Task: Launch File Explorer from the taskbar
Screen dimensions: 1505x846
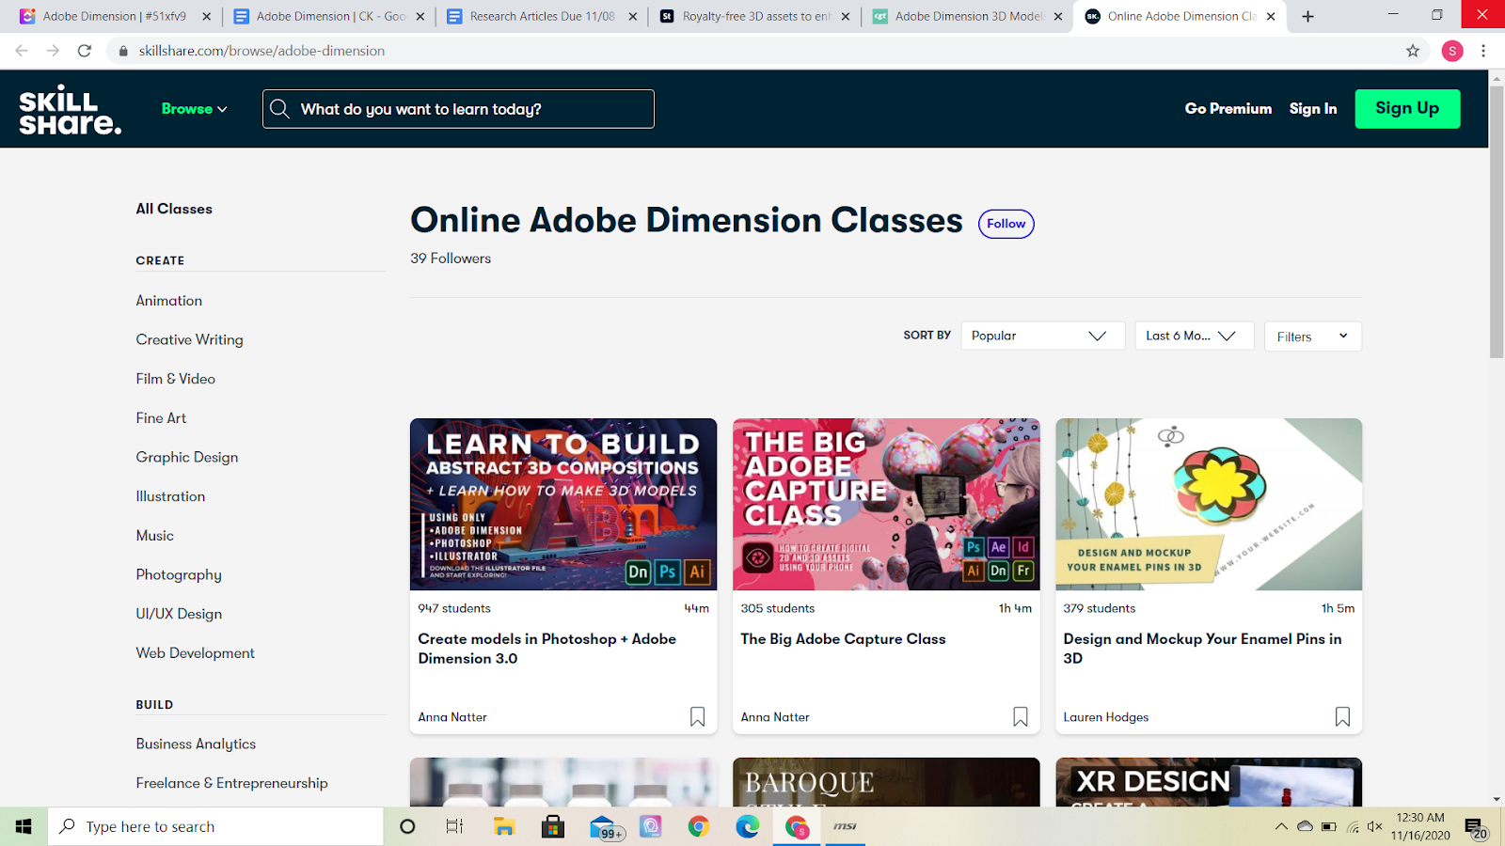Action: [504, 826]
